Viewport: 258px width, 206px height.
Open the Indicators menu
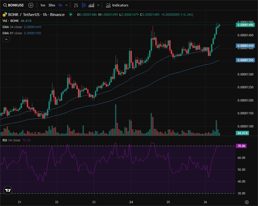tap(117, 5)
